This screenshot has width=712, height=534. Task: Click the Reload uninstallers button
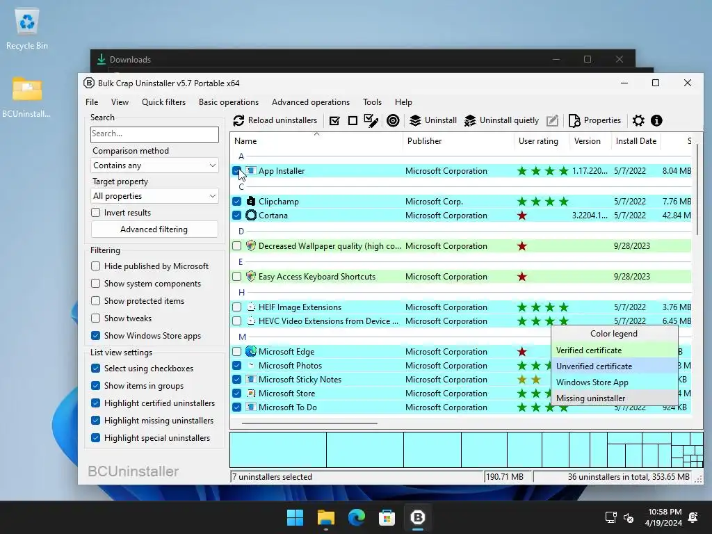click(x=275, y=120)
